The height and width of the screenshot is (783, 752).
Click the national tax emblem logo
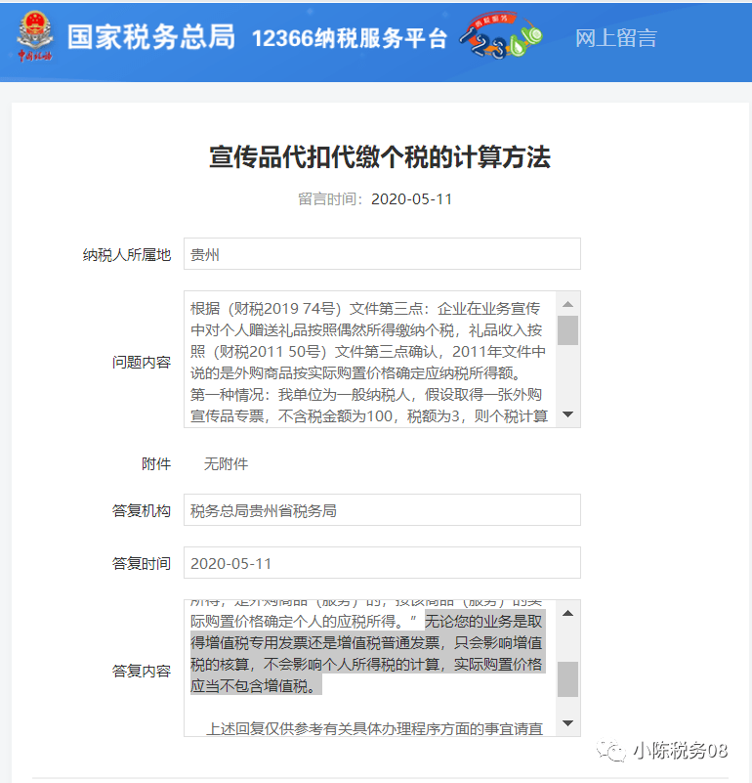tap(34, 37)
